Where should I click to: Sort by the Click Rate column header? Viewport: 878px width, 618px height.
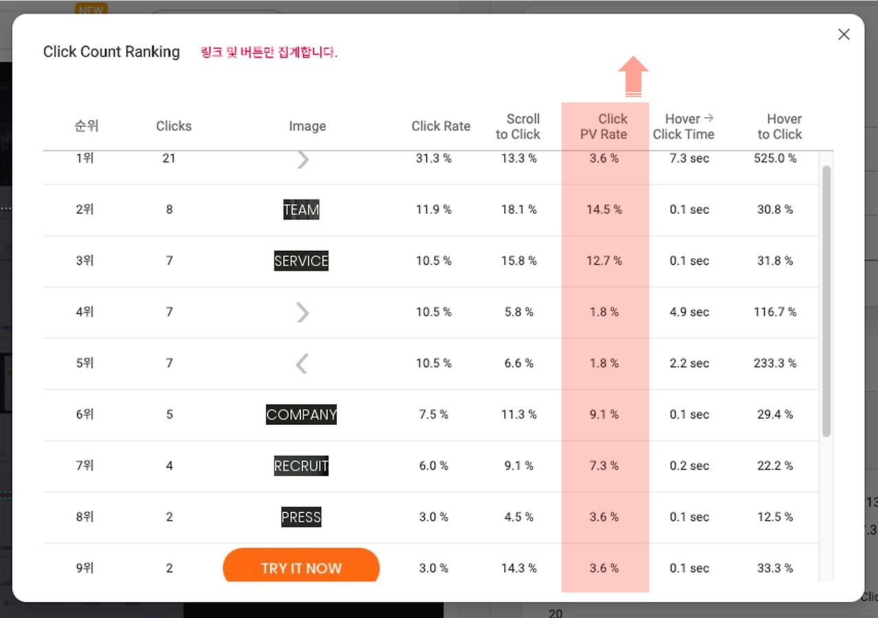441,126
